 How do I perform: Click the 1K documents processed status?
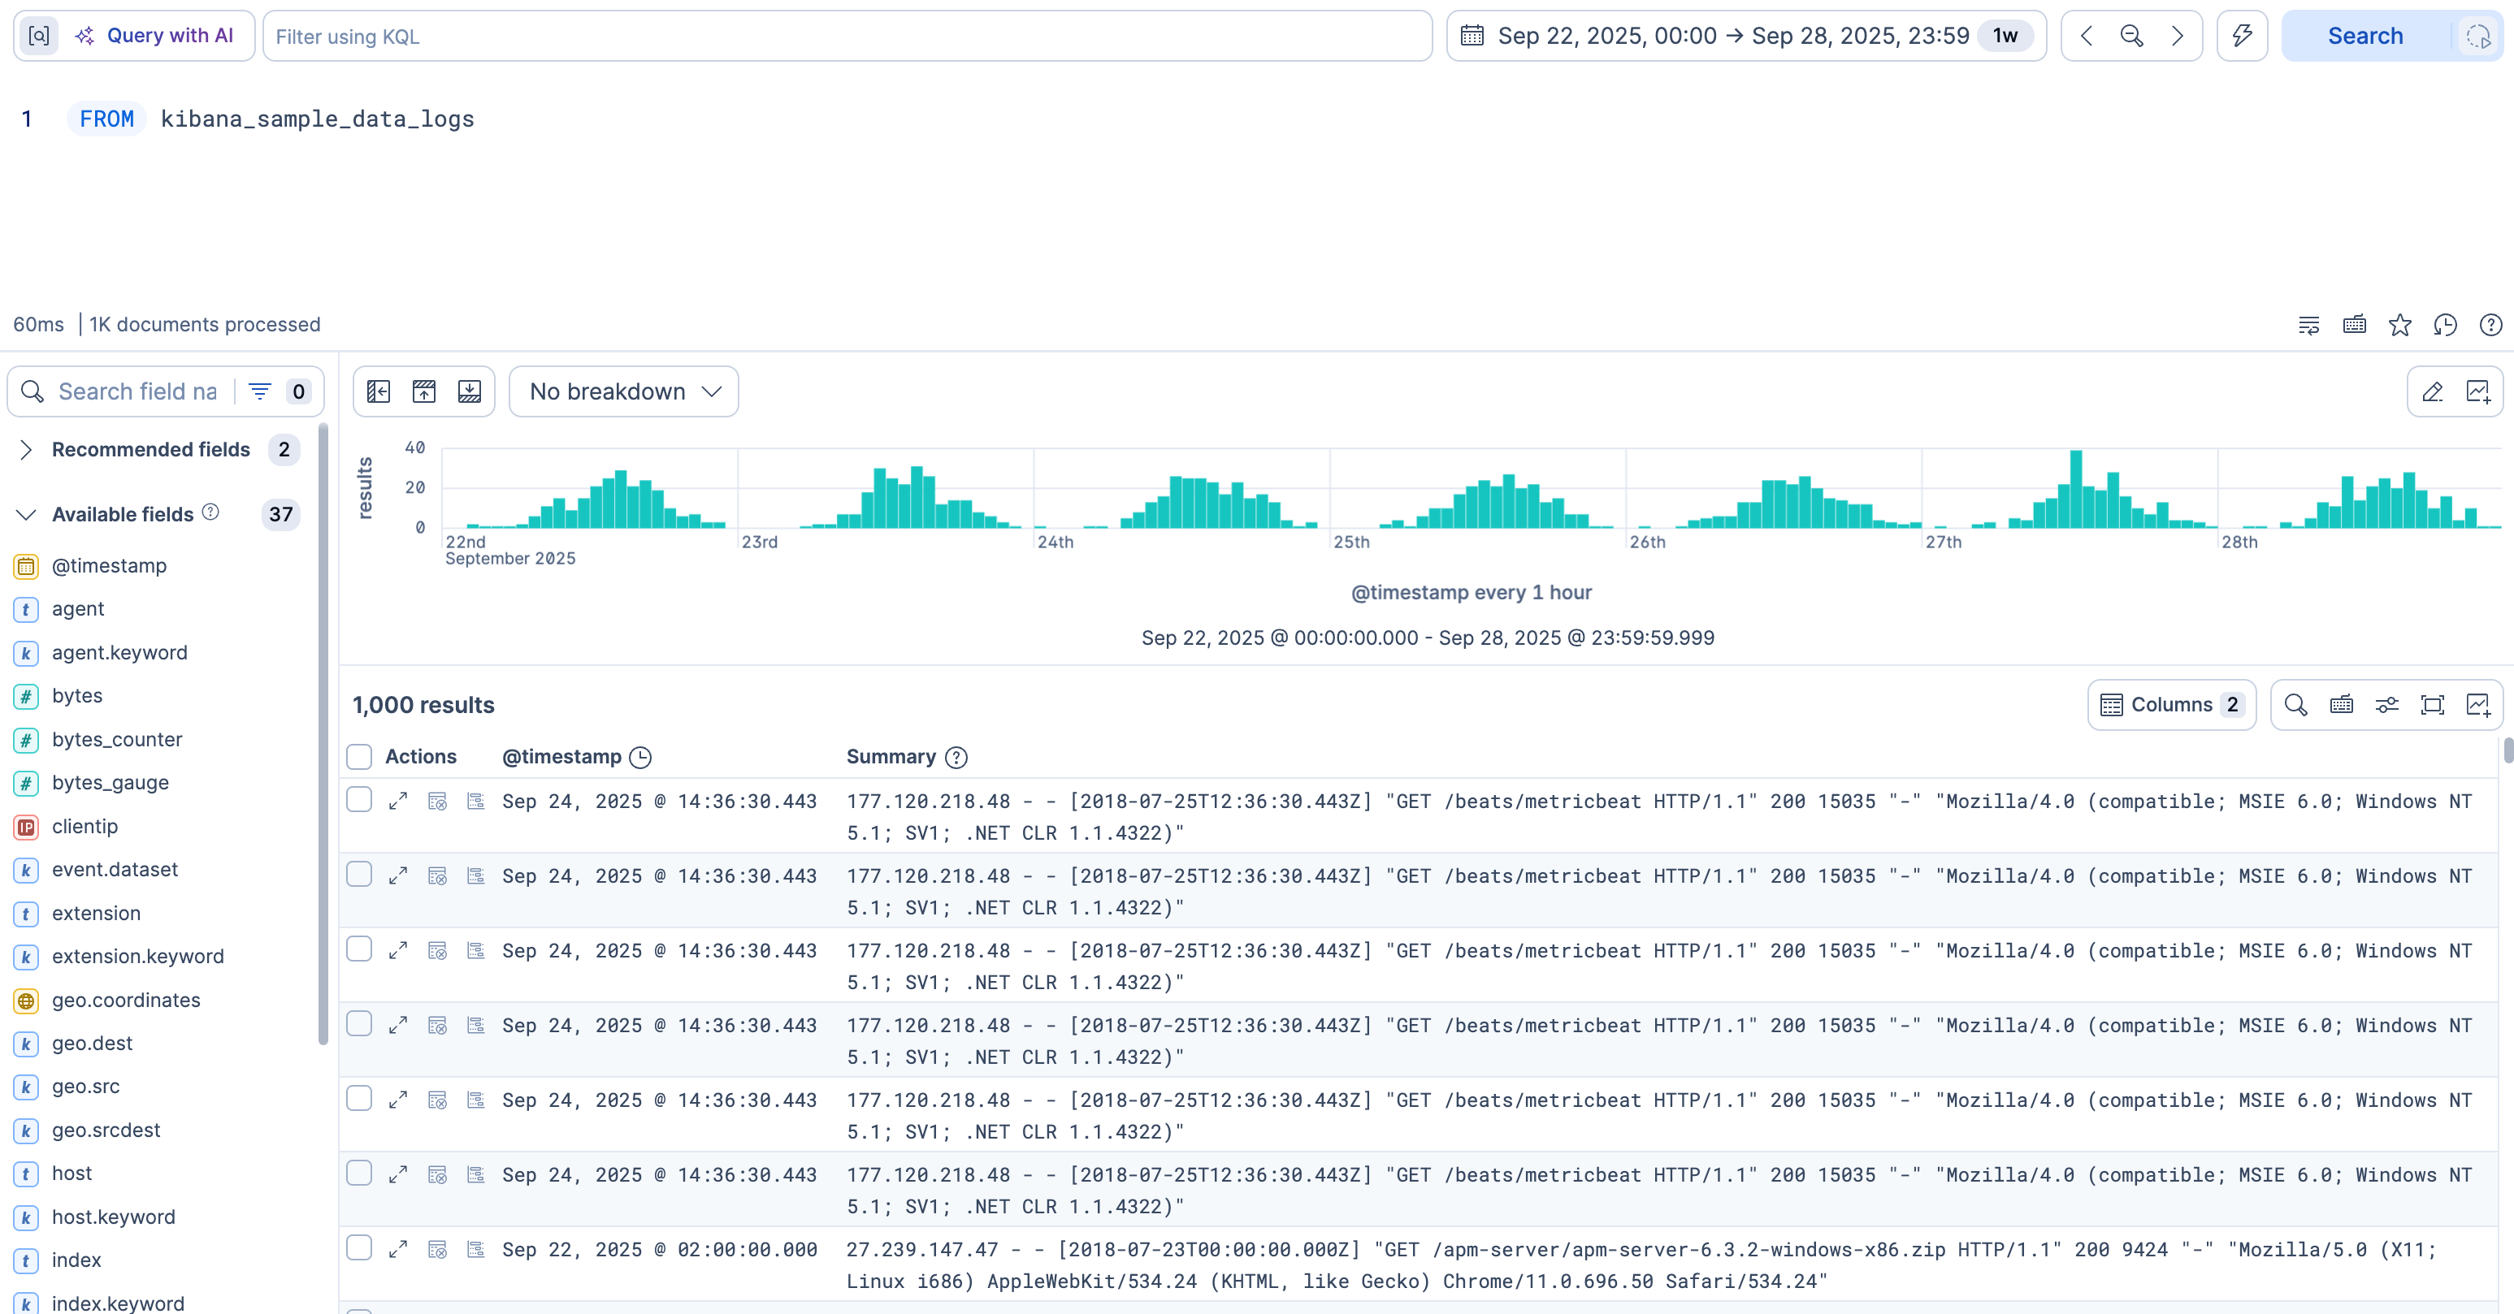coord(205,325)
